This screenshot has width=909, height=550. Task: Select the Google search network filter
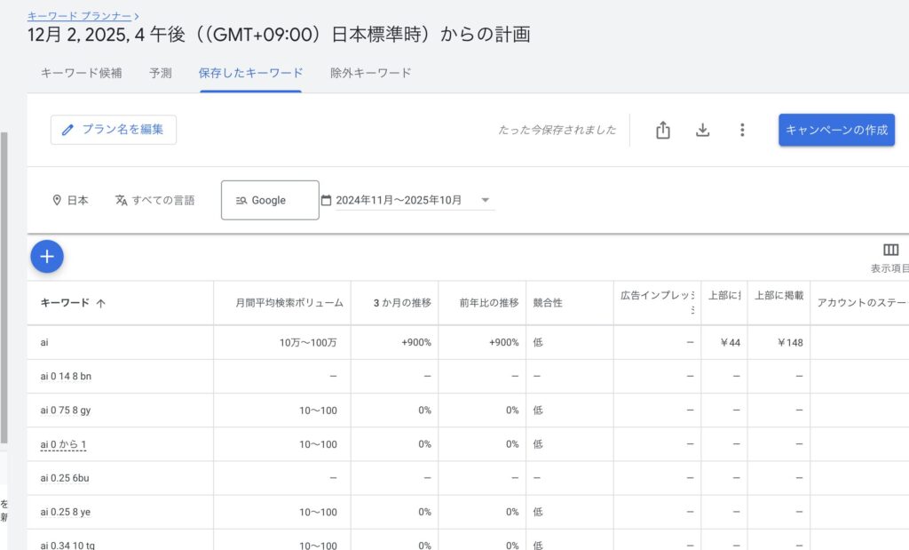pyautogui.click(x=269, y=201)
